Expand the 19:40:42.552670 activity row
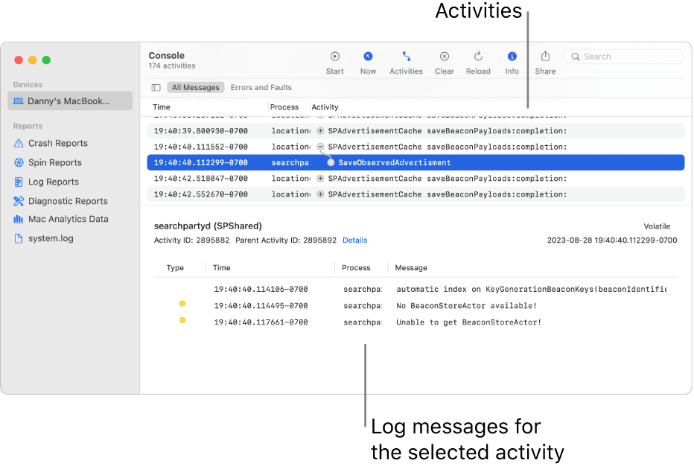 (x=320, y=194)
